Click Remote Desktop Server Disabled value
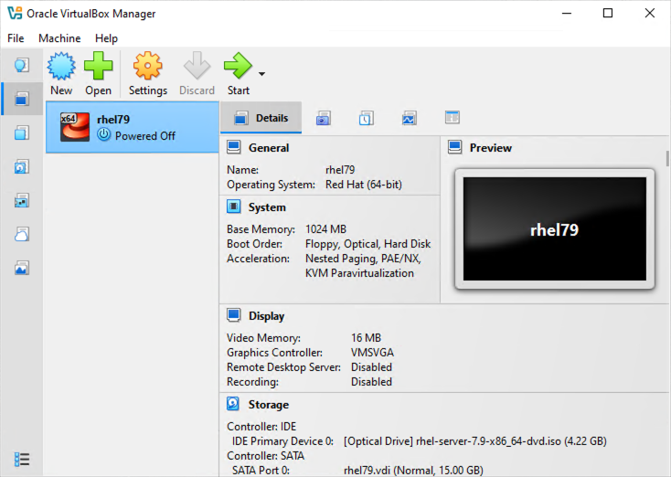Screen dimensions: 671x477 pyautogui.click(x=371, y=367)
